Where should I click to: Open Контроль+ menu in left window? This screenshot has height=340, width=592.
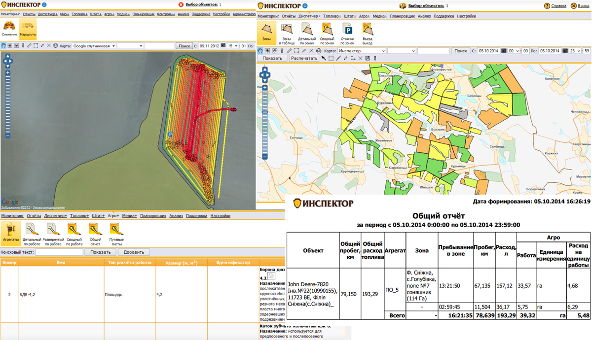tap(166, 14)
